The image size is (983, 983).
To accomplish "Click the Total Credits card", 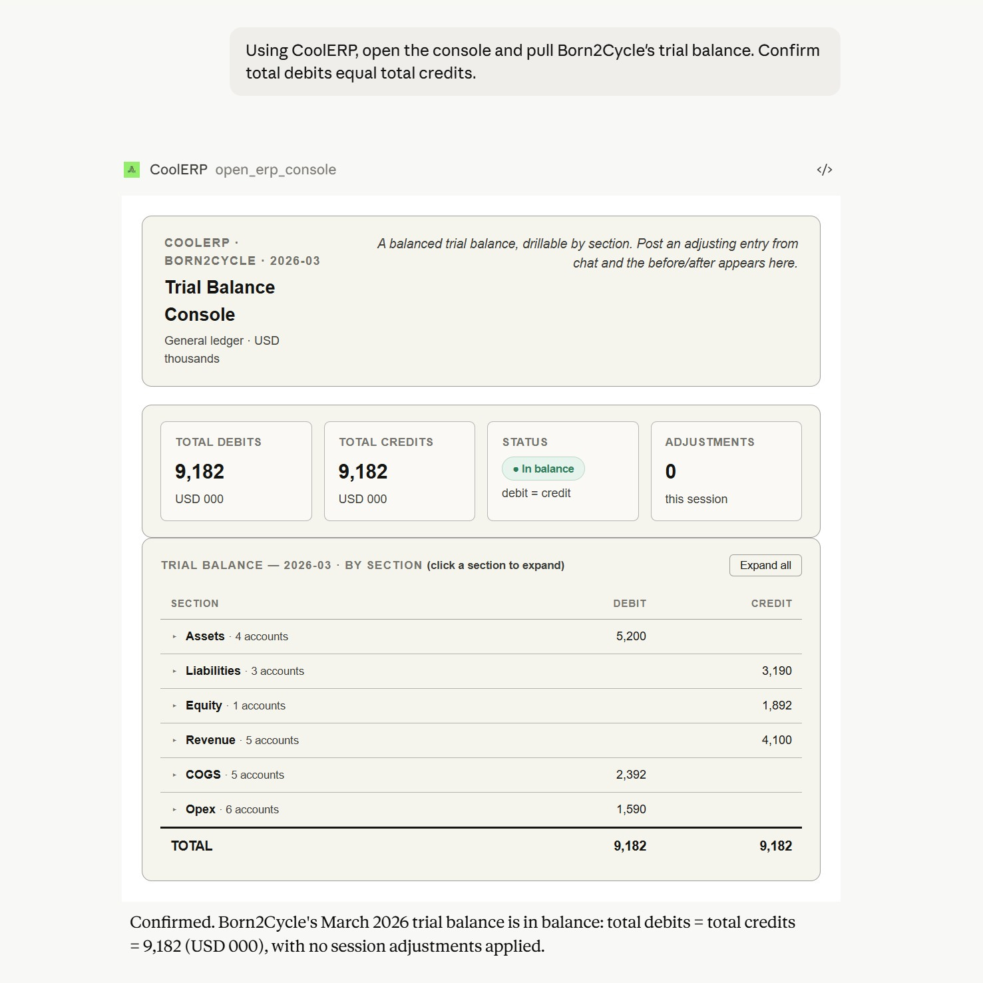I will pyautogui.click(x=399, y=471).
